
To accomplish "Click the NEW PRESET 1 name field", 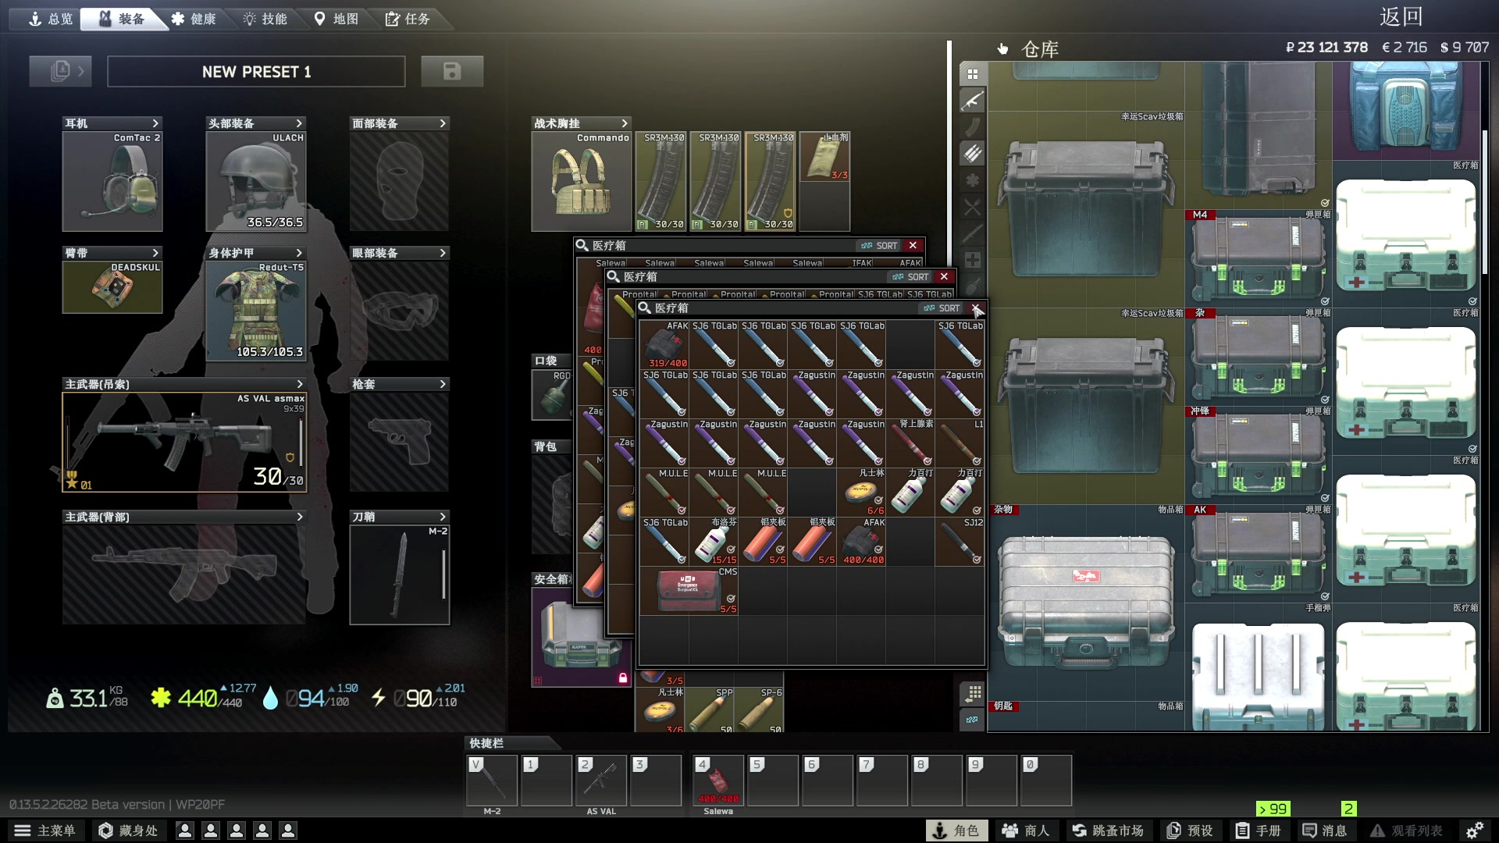I will tap(256, 72).
